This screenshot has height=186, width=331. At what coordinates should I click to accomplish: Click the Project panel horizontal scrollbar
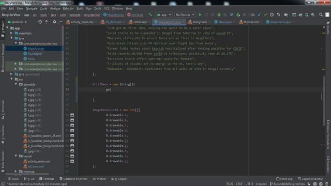pyautogui.click(x=27, y=174)
